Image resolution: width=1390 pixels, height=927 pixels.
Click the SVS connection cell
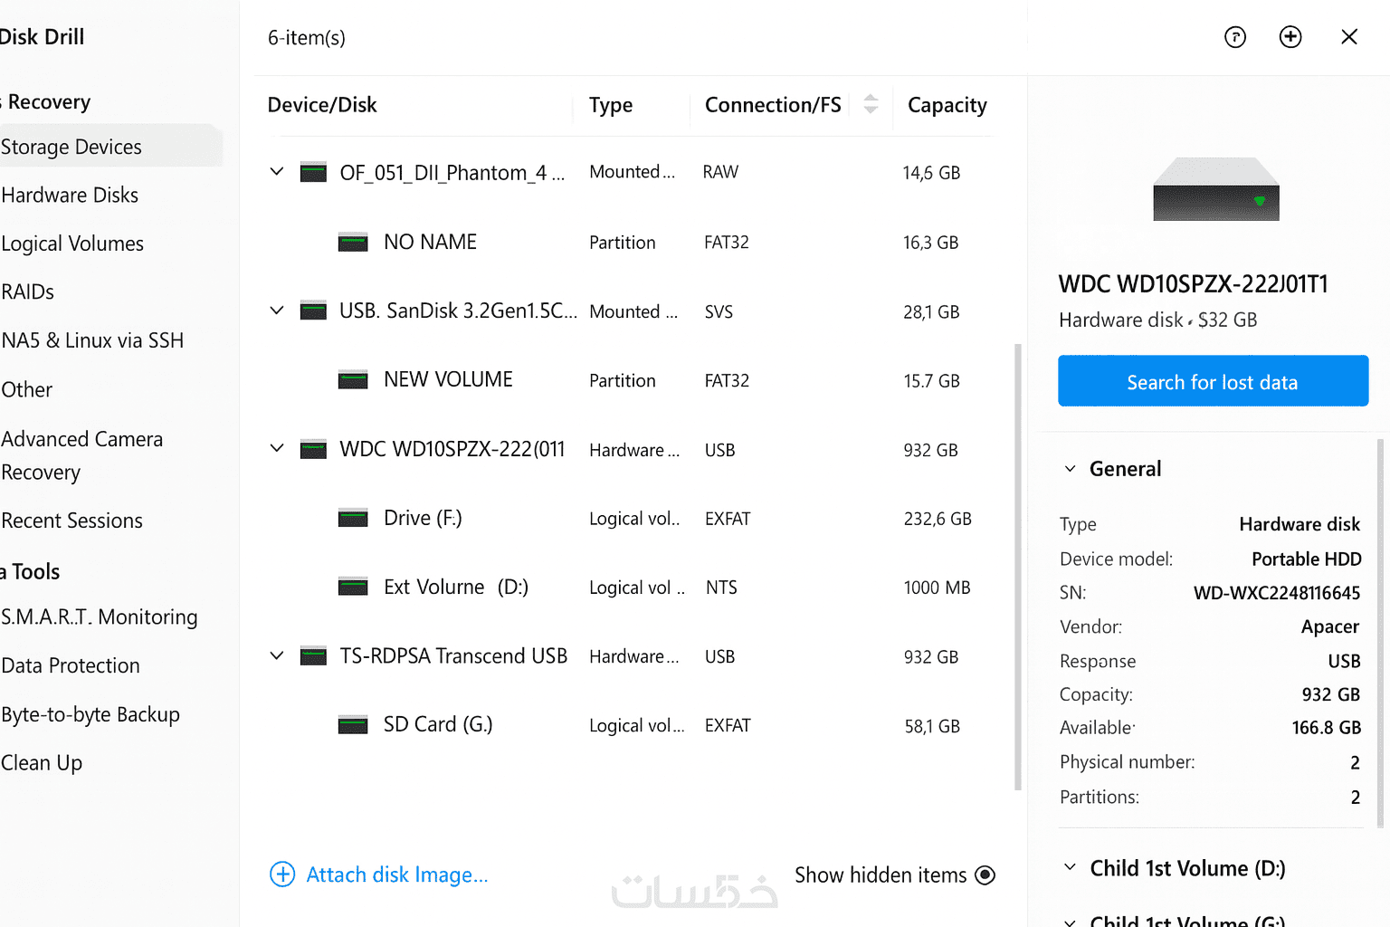(x=719, y=311)
